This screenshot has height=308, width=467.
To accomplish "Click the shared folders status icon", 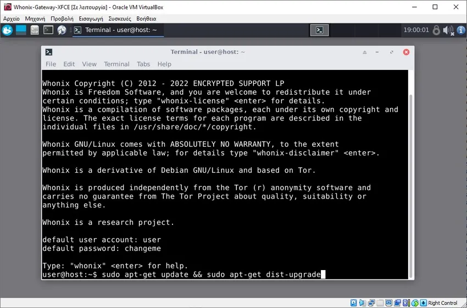I will pos(380,303).
